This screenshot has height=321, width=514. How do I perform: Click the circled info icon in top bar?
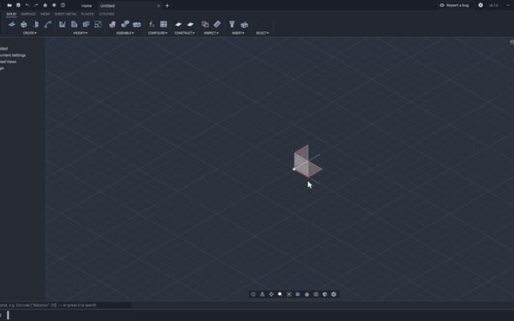click(x=63, y=6)
